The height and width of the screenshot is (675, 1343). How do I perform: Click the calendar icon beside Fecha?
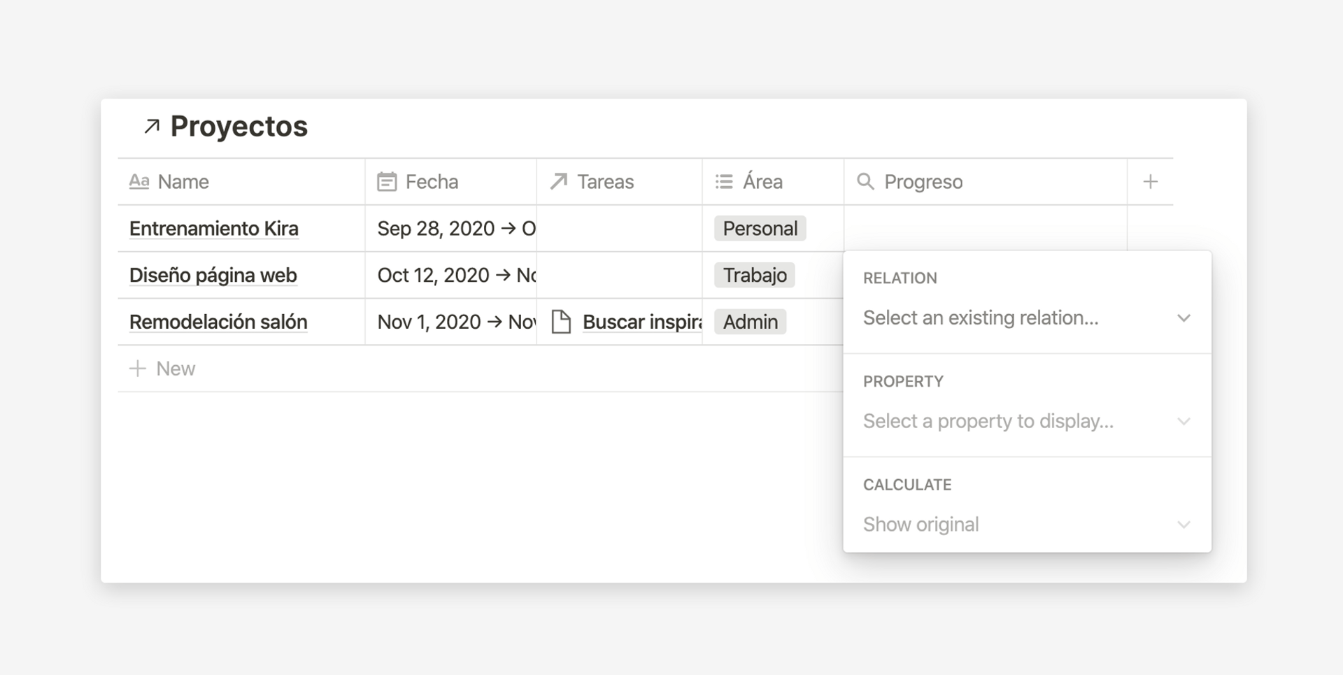(388, 181)
